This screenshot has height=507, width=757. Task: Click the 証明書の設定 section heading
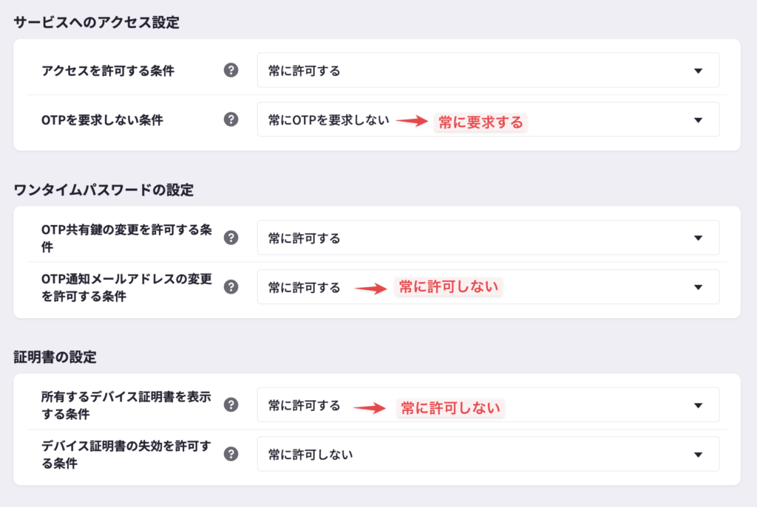click(55, 357)
